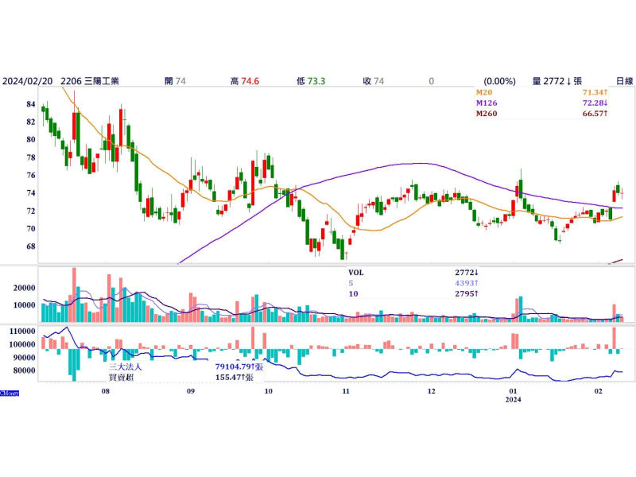The width and height of the screenshot is (636, 477).
Task: Click the CMoney logo in the bottom-left corner
Action: [x=10, y=393]
